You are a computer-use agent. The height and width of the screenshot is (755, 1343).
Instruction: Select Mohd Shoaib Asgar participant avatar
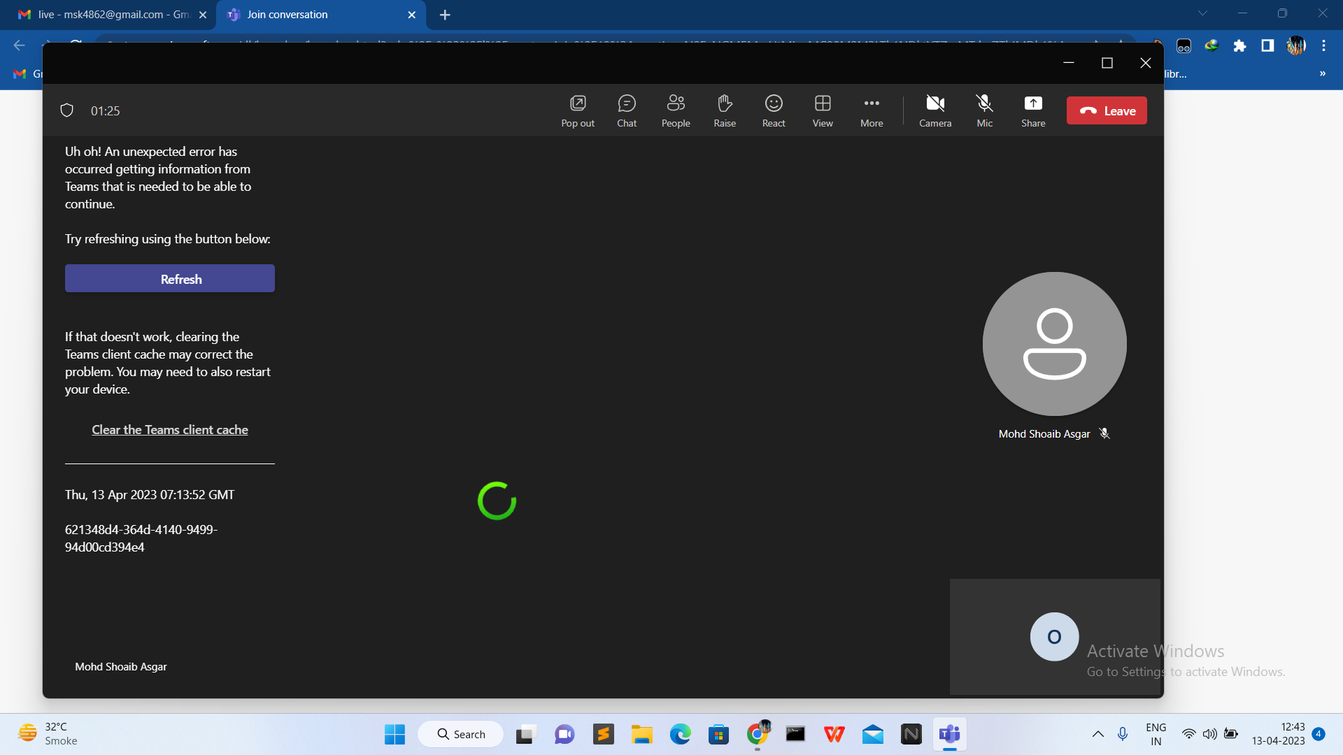(1054, 343)
